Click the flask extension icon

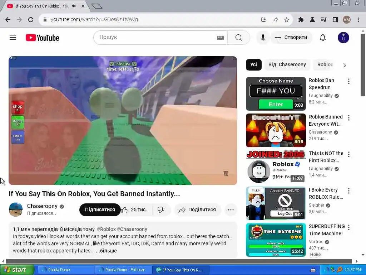tap(312, 20)
